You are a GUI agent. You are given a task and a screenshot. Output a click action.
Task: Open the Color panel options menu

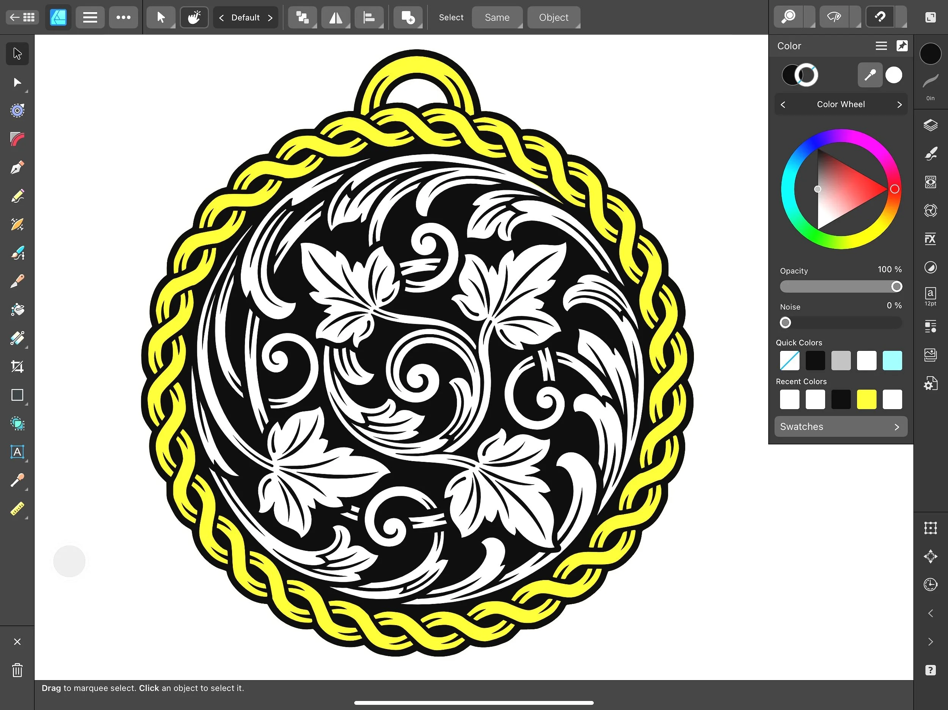(x=881, y=46)
